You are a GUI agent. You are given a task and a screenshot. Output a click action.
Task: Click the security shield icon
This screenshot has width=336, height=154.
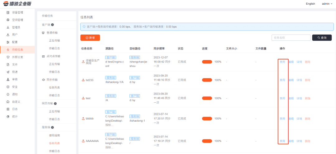(x=8, y=87)
